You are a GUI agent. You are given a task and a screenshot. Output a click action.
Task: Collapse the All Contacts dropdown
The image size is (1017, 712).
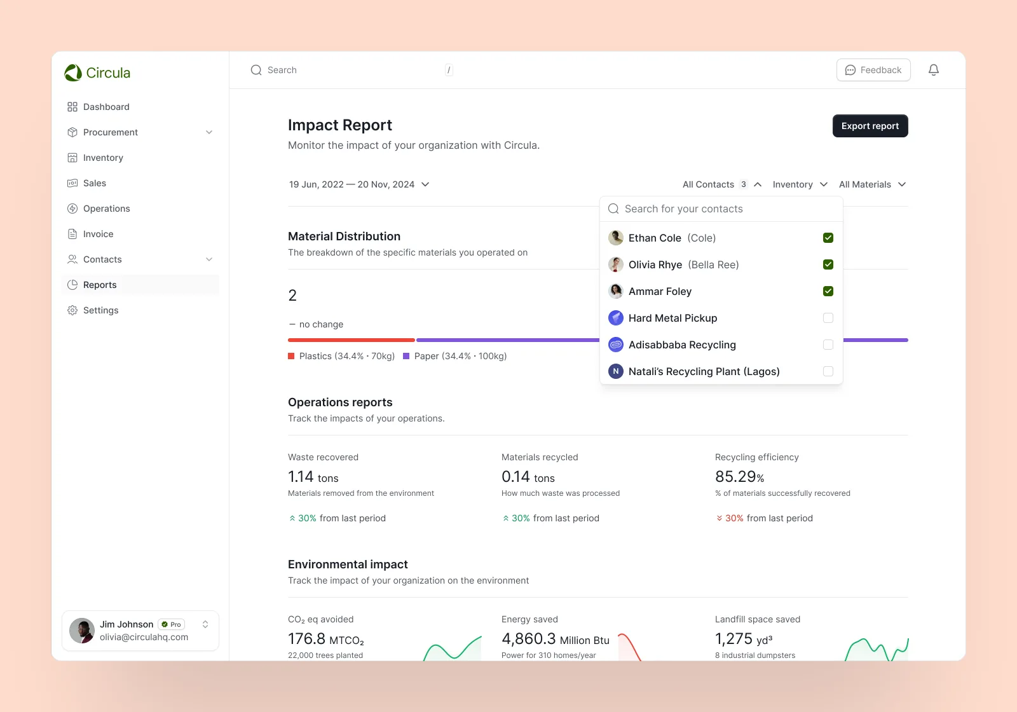point(722,184)
